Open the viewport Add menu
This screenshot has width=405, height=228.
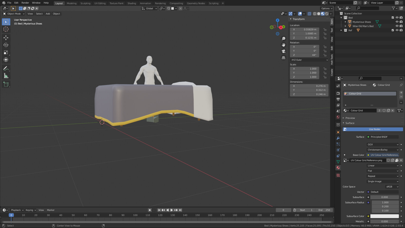click(48, 14)
